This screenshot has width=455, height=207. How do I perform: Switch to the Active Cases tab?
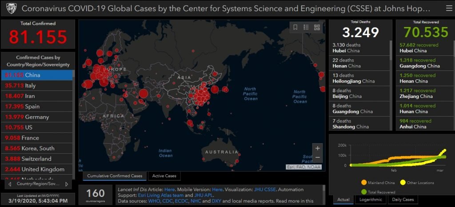click(x=164, y=176)
